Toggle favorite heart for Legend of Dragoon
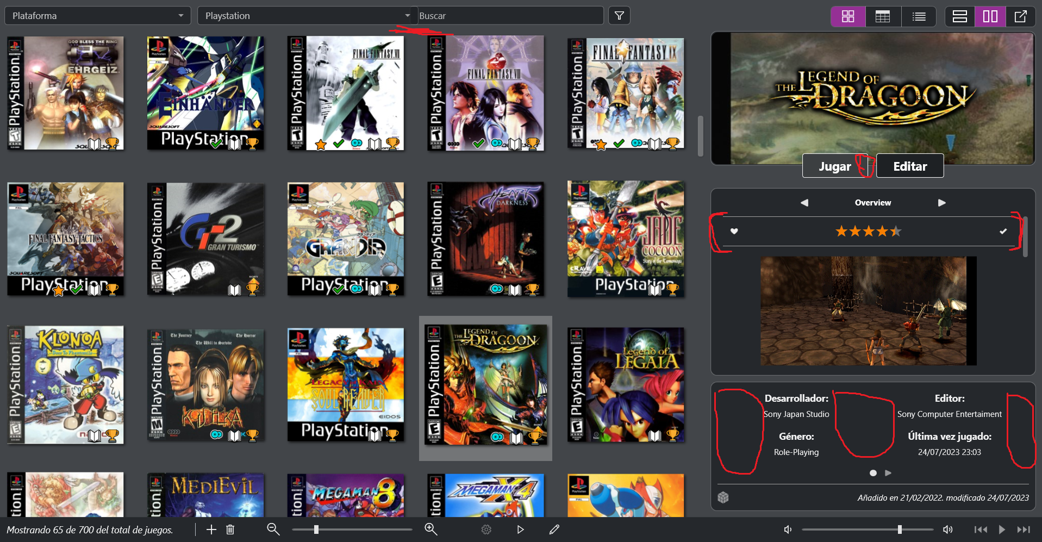The width and height of the screenshot is (1042, 542). (734, 232)
